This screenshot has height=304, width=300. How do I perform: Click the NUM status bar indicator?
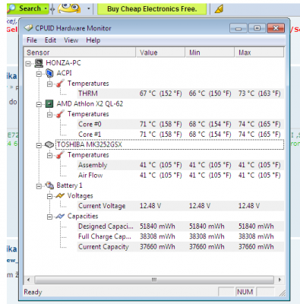coord(245,292)
